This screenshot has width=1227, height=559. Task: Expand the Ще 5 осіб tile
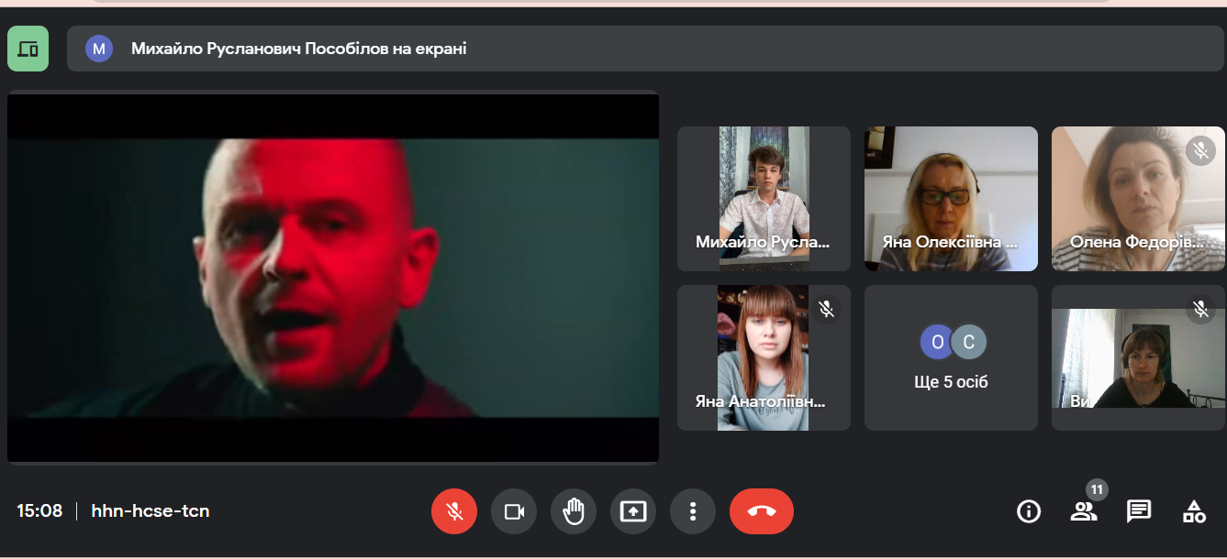(x=951, y=358)
